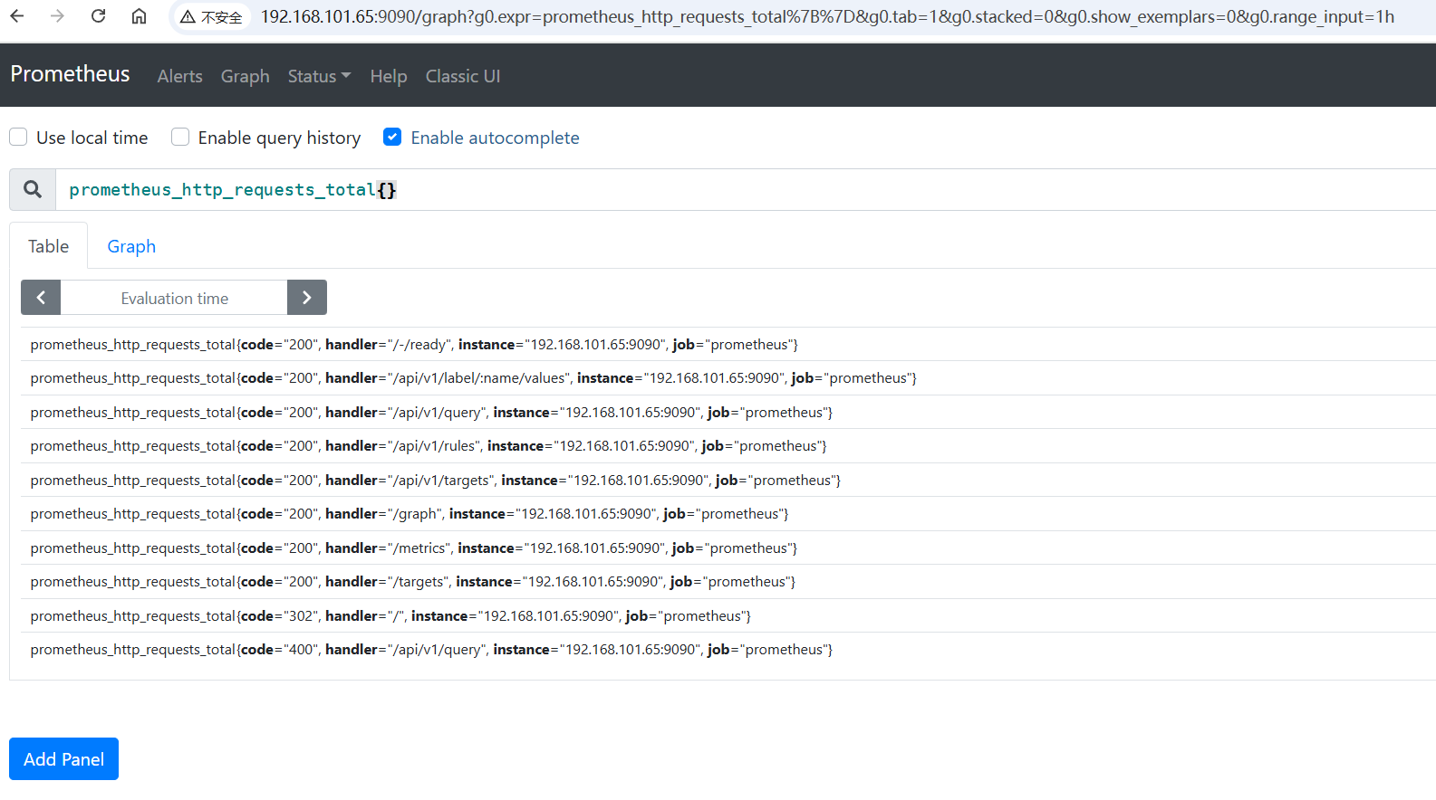Select row with handler /graph
1436x800 pixels.
pyautogui.click(x=728, y=514)
